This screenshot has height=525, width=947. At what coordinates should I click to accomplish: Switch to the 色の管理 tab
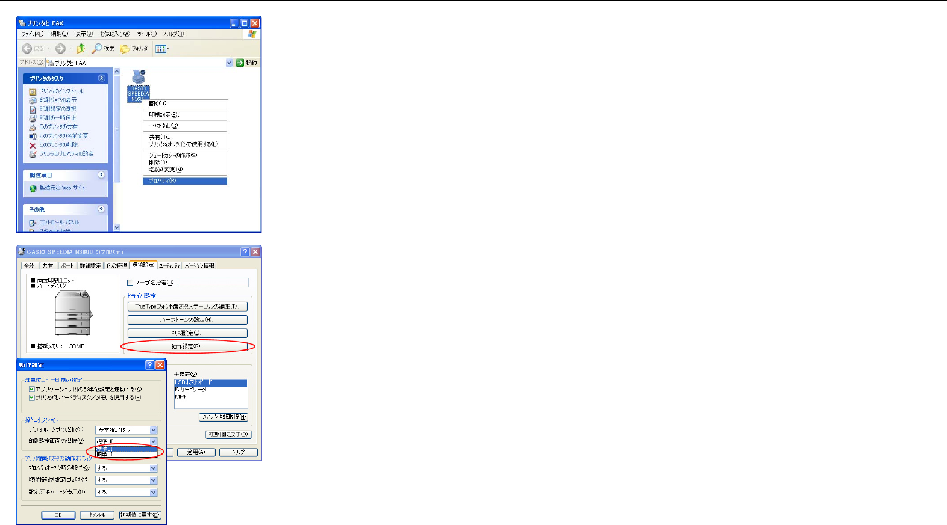pyautogui.click(x=117, y=266)
